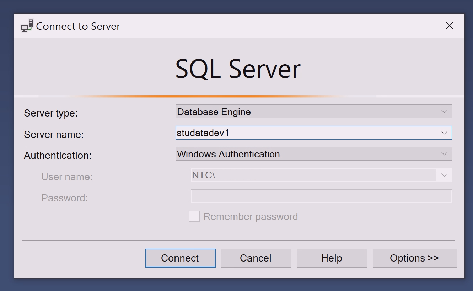Expand the Options >> button

tap(415, 258)
